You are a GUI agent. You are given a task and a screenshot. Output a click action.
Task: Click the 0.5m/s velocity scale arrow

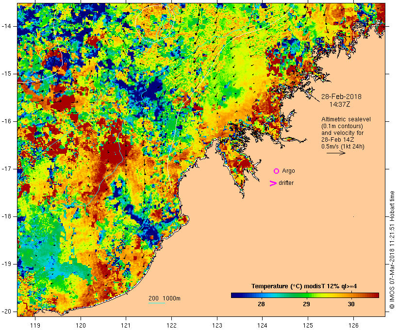click(x=336, y=153)
